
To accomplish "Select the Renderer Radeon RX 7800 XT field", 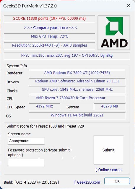I will (x=77, y=73).
